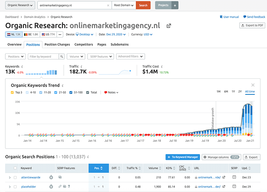
Task: Add placeholder keyword via plus icon
Action: coord(51,187)
